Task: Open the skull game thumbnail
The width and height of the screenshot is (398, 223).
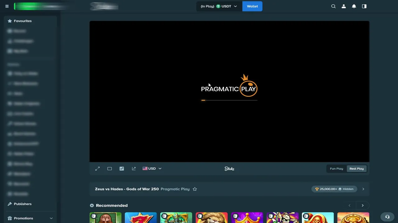Action: coord(318,218)
